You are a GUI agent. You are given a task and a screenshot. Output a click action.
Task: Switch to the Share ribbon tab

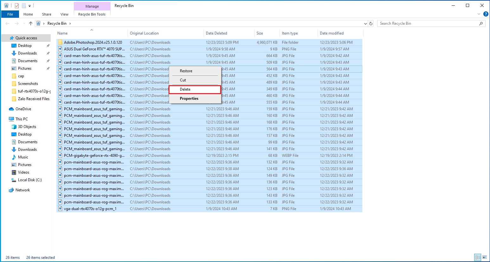(x=47, y=14)
